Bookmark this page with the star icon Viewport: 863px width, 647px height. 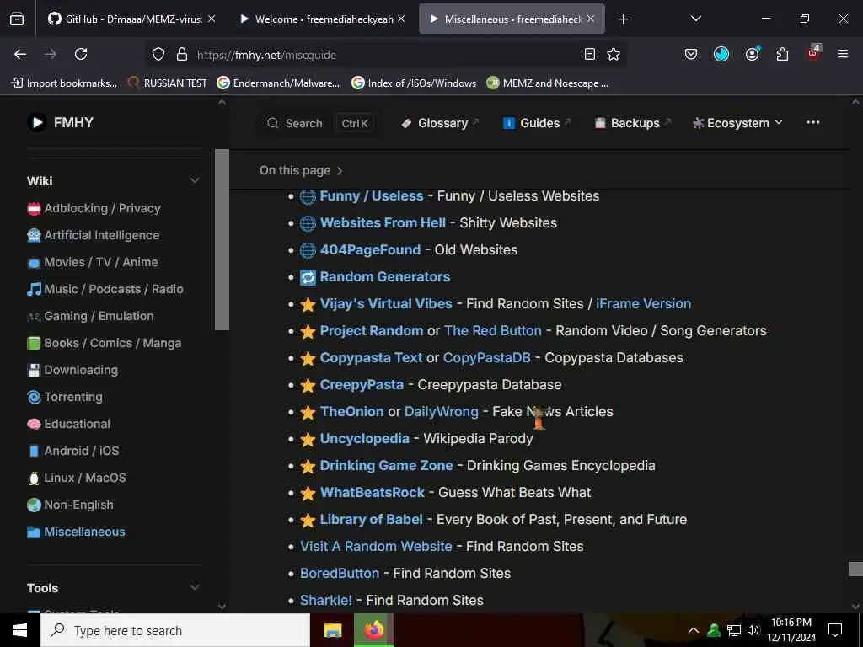tap(614, 54)
